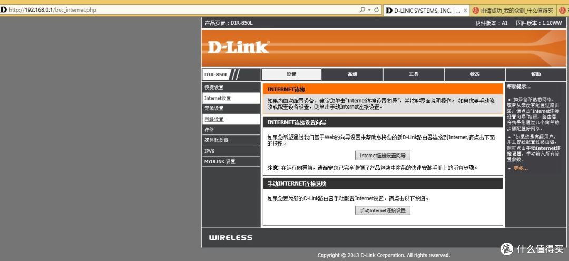Click 硬件版本 : A1 text
569x261 pixels.
[492, 23]
